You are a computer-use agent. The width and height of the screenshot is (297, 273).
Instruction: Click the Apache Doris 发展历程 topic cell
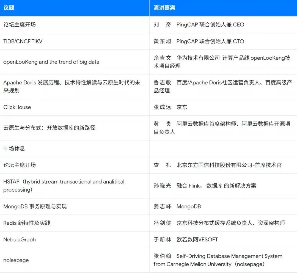[75, 87]
